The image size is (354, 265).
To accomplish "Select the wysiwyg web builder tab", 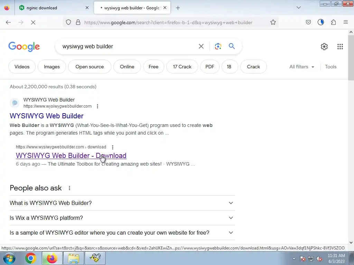I will point(132,8).
